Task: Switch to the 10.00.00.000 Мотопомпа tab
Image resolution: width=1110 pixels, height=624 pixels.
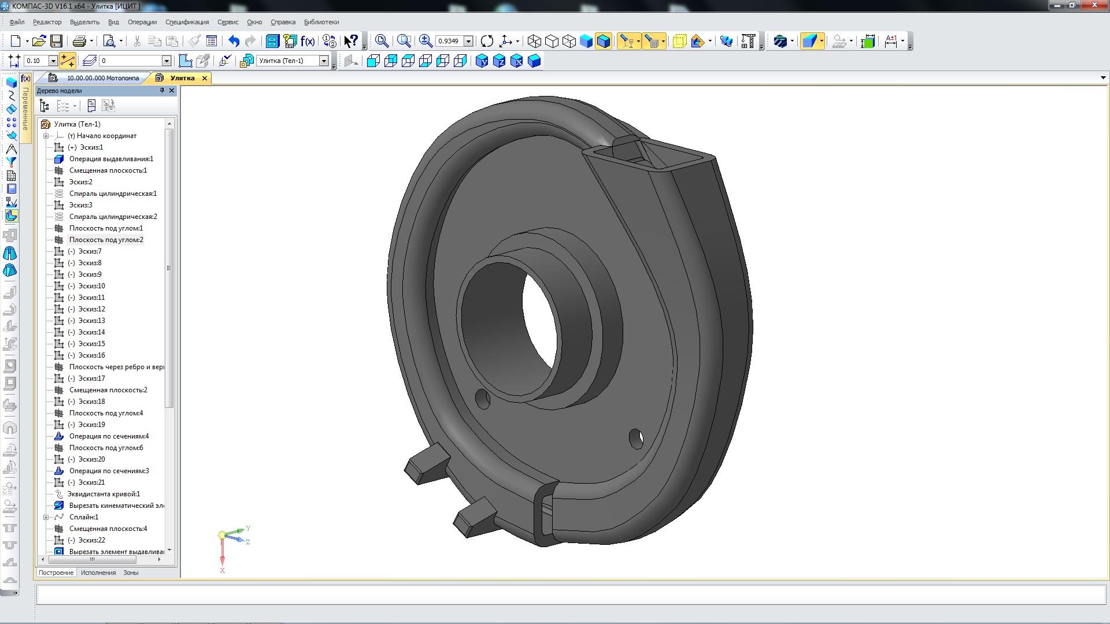Action: (102, 78)
